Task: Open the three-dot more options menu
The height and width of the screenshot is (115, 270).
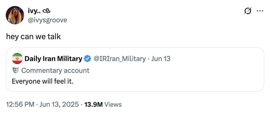Action: point(260,11)
